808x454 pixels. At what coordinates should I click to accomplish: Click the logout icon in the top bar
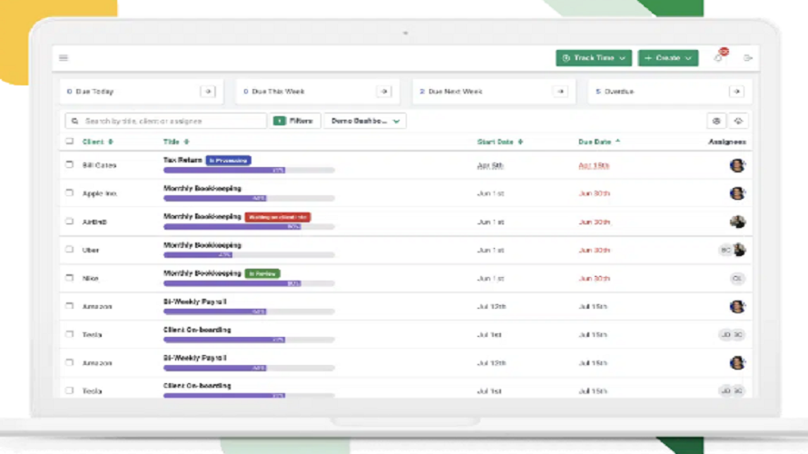click(748, 58)
